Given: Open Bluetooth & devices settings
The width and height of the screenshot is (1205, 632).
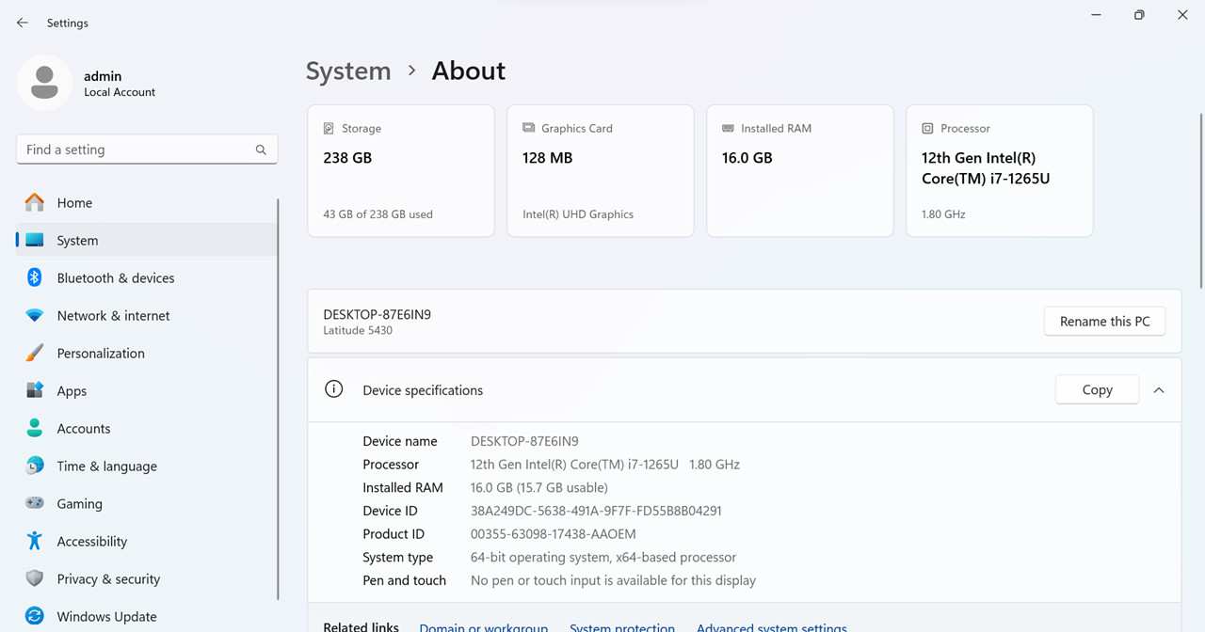Looking at the screenshot, I should [147, 277].
